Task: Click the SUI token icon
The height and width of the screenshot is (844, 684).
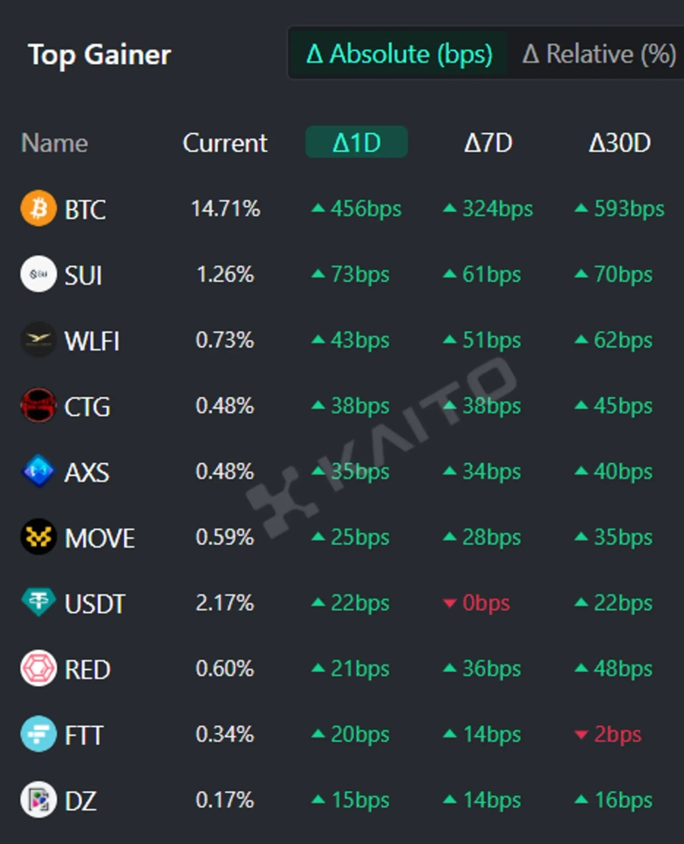Action: click(38, 275)
